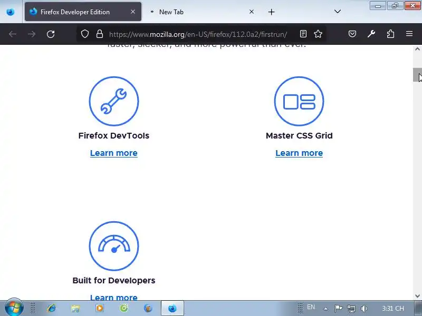The width and height of the screenshot is (422, 316).
Task: Open Learn more under Firefox DevTools
Action: click(114, 153)
